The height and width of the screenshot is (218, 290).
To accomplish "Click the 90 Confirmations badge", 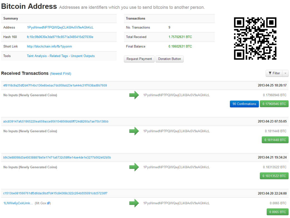I will pos(244,104).
